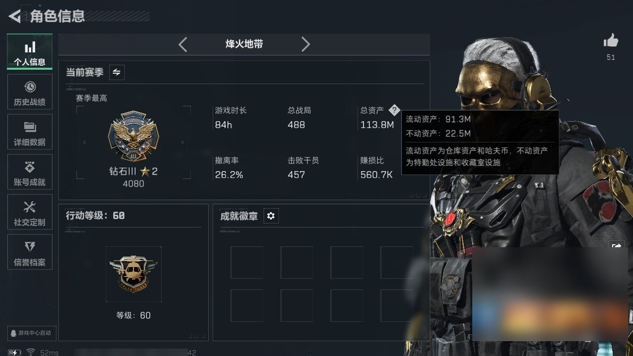Click the 总资产 question mark help icon
The width and height of the screenshot is (633, 356).
[x=394, y=110]
